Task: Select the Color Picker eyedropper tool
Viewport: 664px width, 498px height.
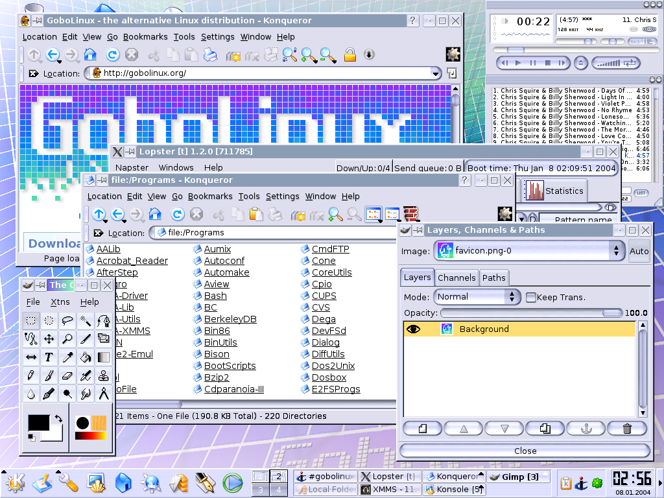Action: (67, 357)
